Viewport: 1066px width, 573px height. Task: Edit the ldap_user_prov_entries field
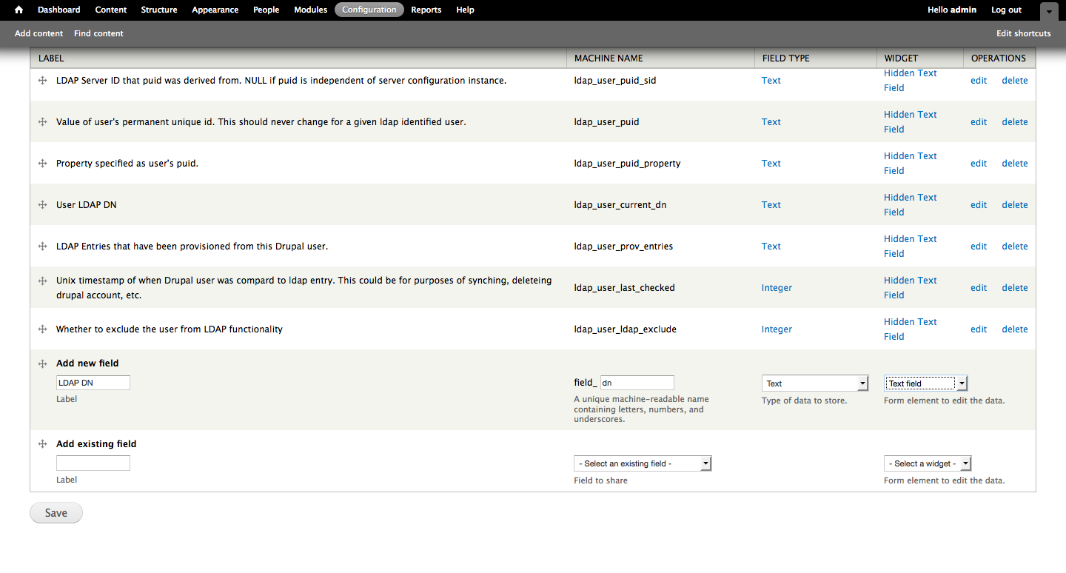979,247
